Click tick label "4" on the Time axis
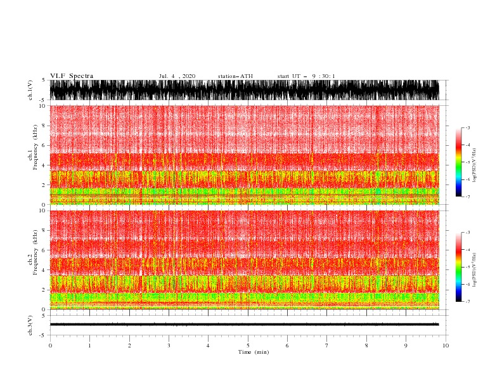Viewport: 502px width, 388px height. point(208,346)
